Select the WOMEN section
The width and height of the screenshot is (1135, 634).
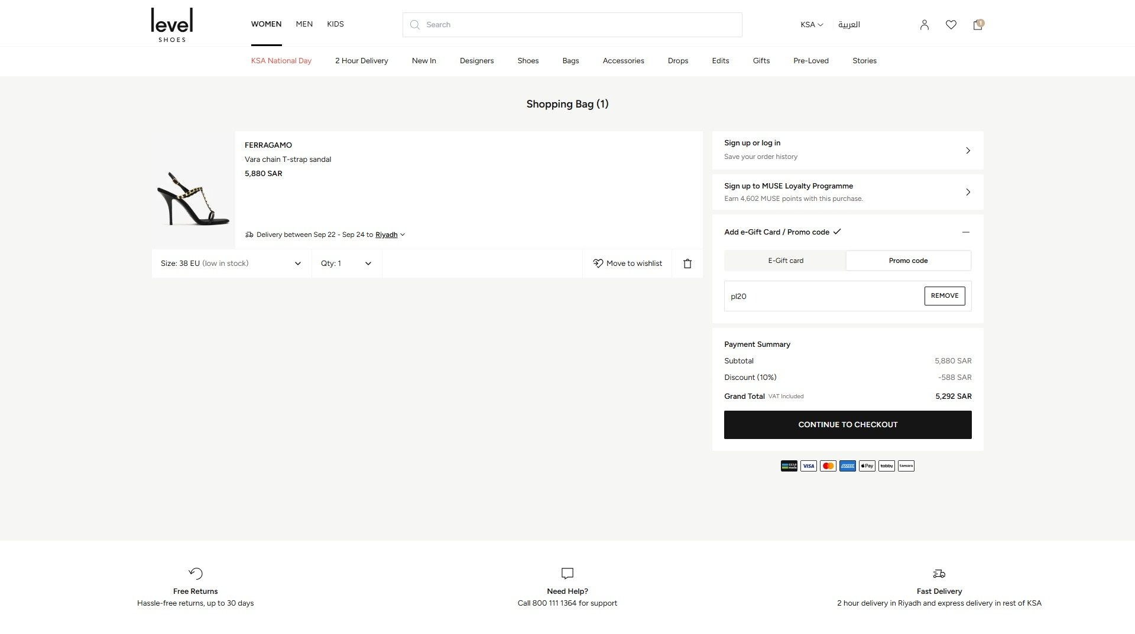click(x=266, y=24)
